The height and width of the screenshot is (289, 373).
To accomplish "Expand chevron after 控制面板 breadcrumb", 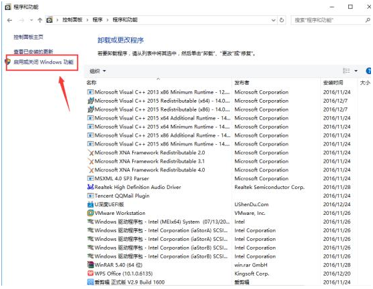I will tap(87, 20).
